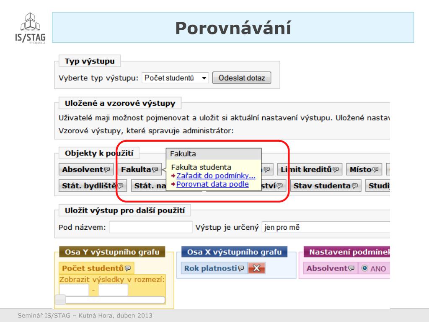
Task: Select the Místo object button
Action: (x=364, y=169)
